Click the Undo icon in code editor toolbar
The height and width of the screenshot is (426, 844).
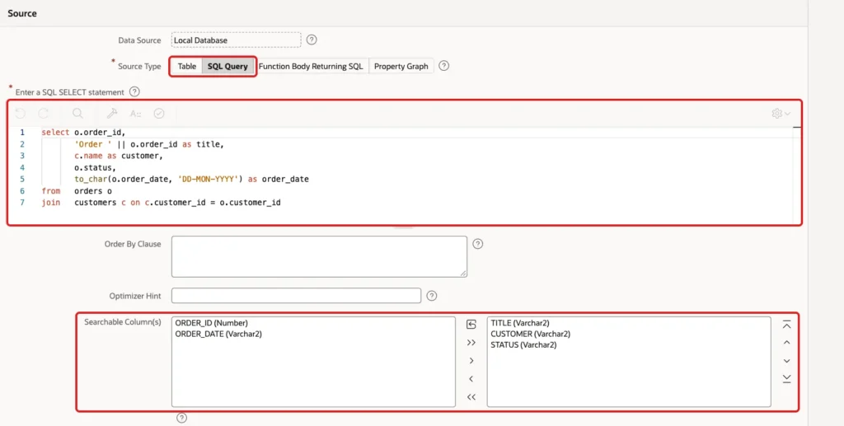(21, 114)
